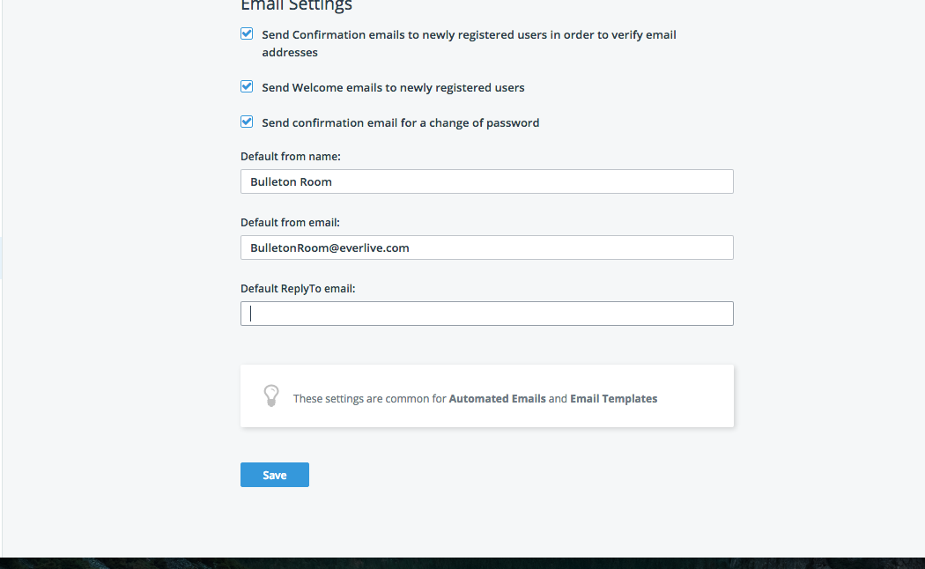Uncheck the Send Confirmation emails checkbox
The width and height of the screenshot is (925, 569).
(247, 34)
